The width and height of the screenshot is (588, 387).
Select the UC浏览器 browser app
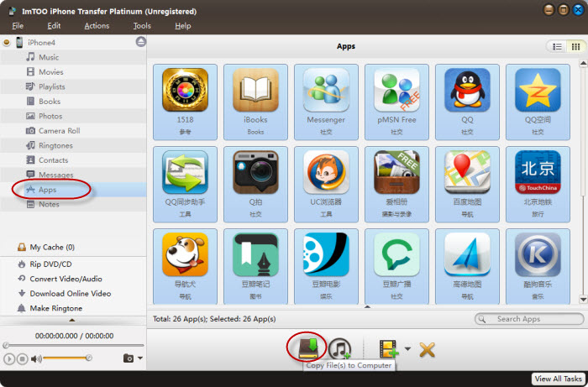pos(326,185)
